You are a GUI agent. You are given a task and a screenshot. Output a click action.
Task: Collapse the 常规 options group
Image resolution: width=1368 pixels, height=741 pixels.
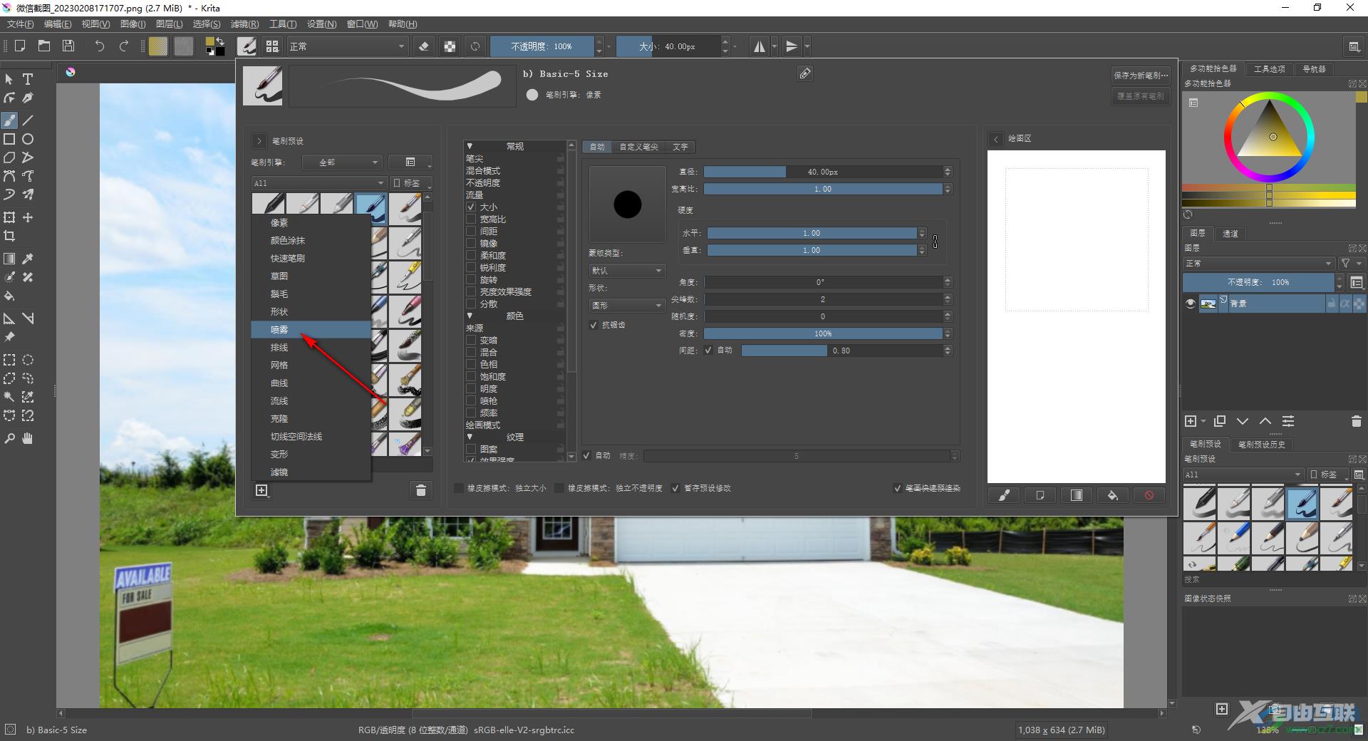tap(470, 146)
